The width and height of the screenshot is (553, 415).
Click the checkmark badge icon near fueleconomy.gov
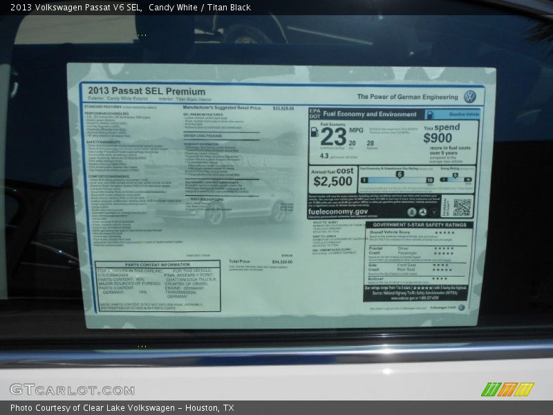tap(433, 210)
